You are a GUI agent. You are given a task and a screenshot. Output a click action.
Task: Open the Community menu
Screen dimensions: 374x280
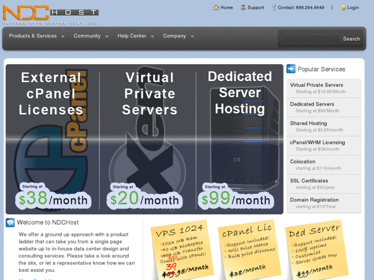87,36
